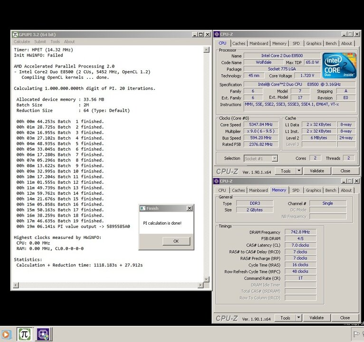Select About tab in bottom CPU-Z window
The image size is (364, 342).
[x=346, y=190]
